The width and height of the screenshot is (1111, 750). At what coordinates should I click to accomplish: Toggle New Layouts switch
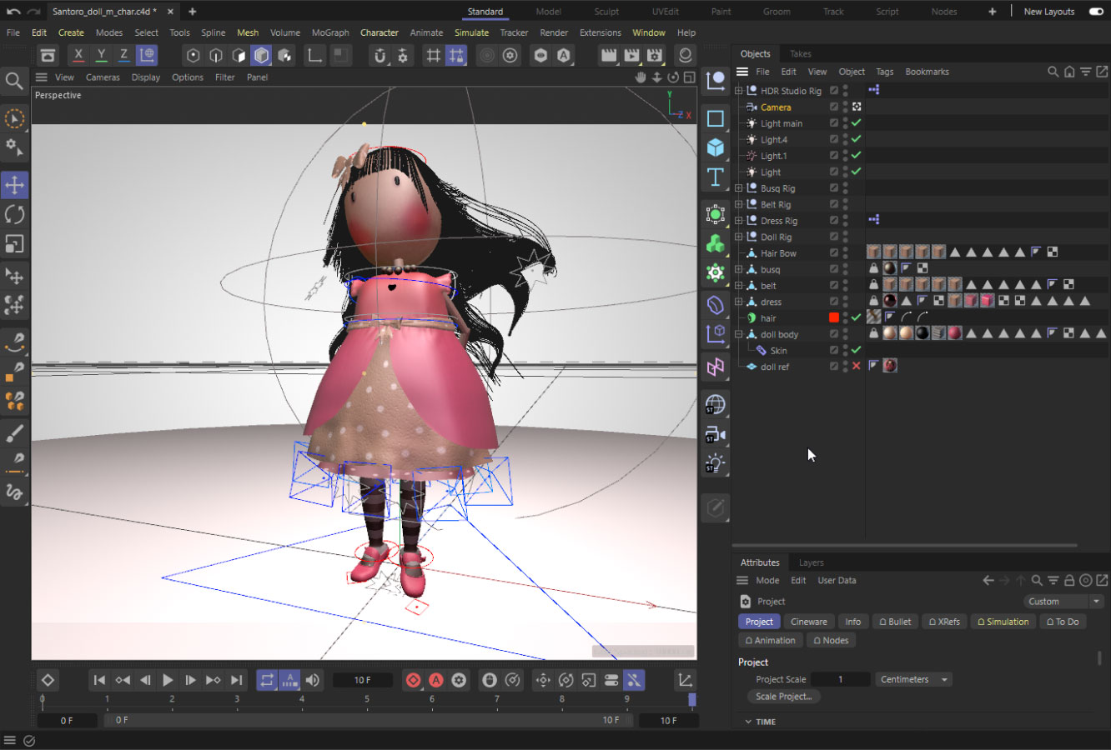[x=1096, y=12]
